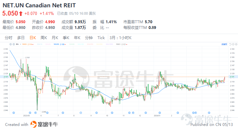This screenshot has width=238, height=131.
Task: Select the 季K quarterly candlestick tab
Action: pos(66,38)
